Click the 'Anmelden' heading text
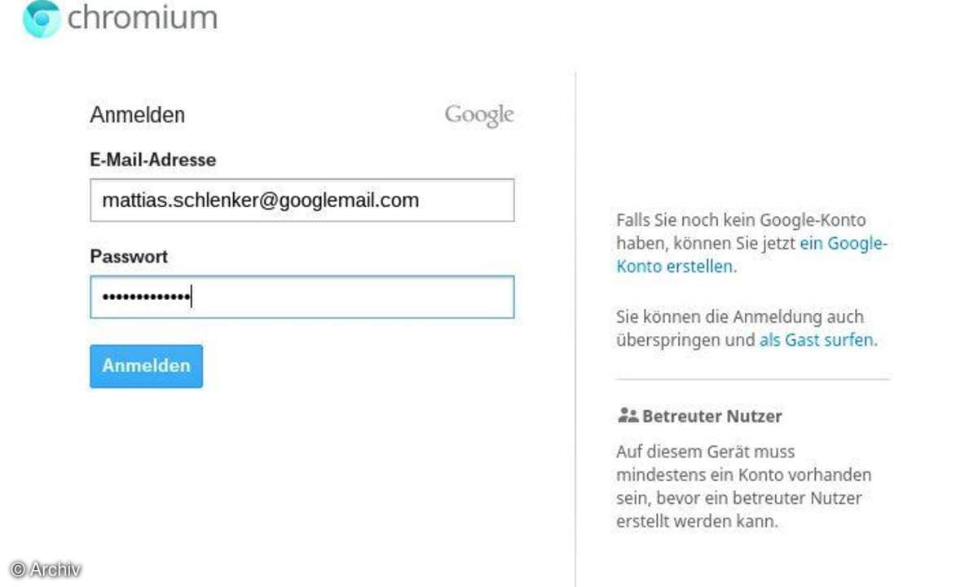 138,115
